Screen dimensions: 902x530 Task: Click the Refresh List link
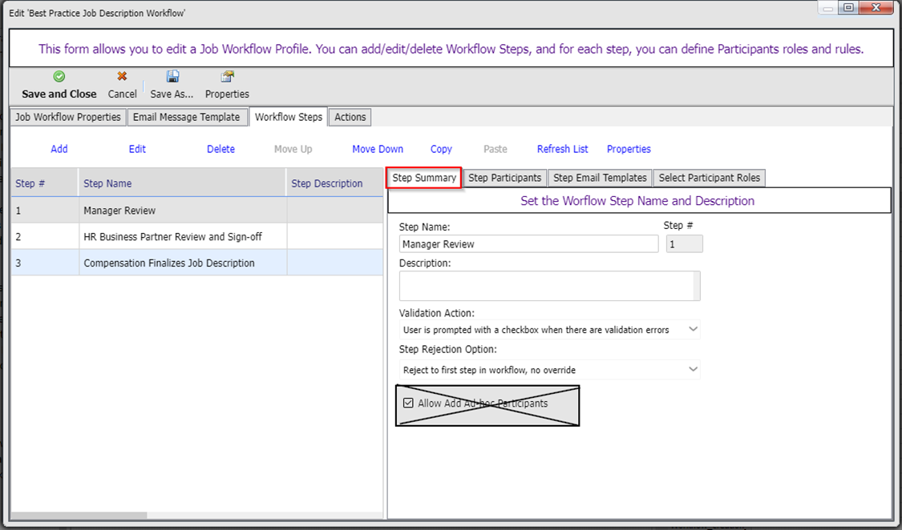(x=562, y=149)
